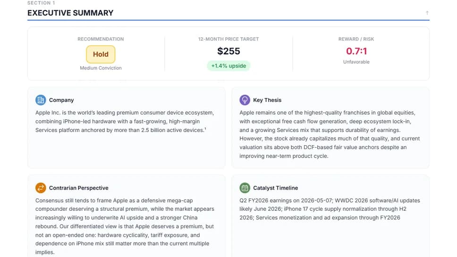This screenshot has width=457, height=257.
Task: Click the blue Company building icon
Action: point(41,100)
